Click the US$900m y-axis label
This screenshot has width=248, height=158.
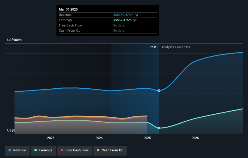tap(14, 40)
